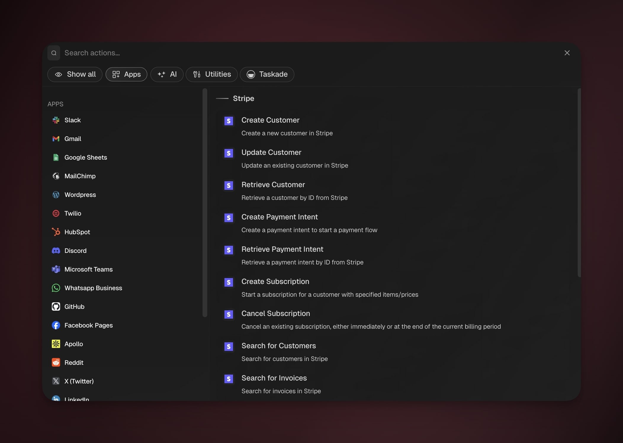This screenshot has width=623, height=443.
Task: Toggle the Show all filter
Action: click(x=75, y=74)
